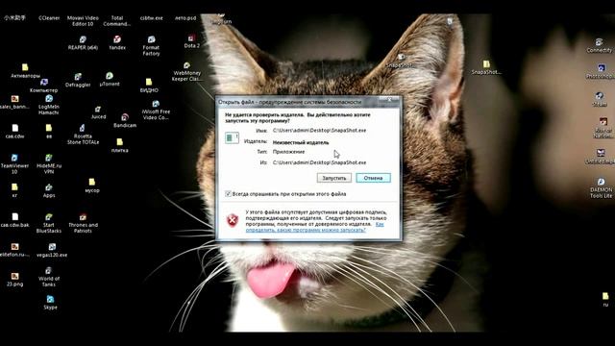615x346 pixels.
Task: Select the Yandex desktop shortcut
Action: 117,42
